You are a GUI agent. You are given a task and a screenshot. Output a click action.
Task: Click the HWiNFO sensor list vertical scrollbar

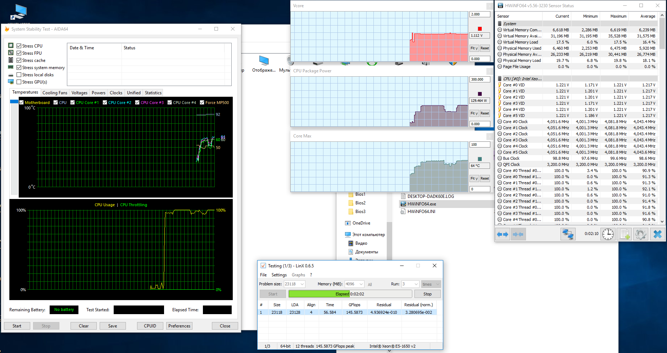(662, 119)
